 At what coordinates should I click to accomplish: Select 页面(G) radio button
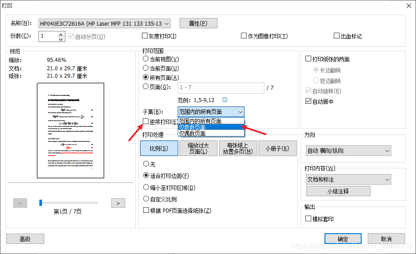pyautogui.click(x=145, y=87)
